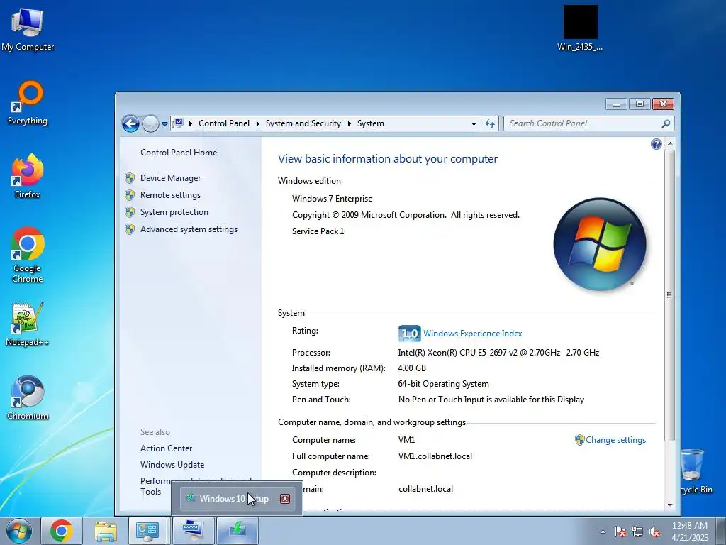Open Device Manager from the sidebar

point(170,178)
